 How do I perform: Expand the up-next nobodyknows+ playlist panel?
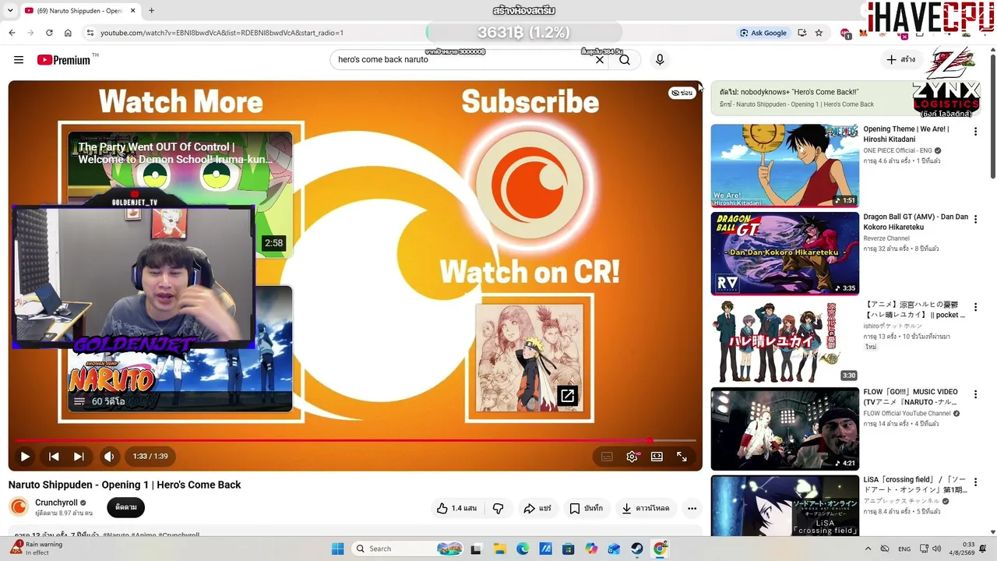click(x=810, y=98)
